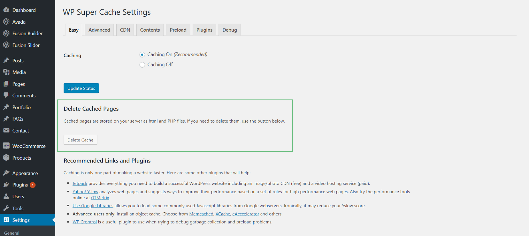Open the Media library menu label
Screen dimensions: 529x236
19,72
